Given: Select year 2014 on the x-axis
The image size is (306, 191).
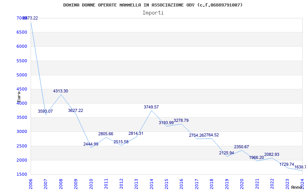Looking at the screenshot, I should tap(151, 183).
